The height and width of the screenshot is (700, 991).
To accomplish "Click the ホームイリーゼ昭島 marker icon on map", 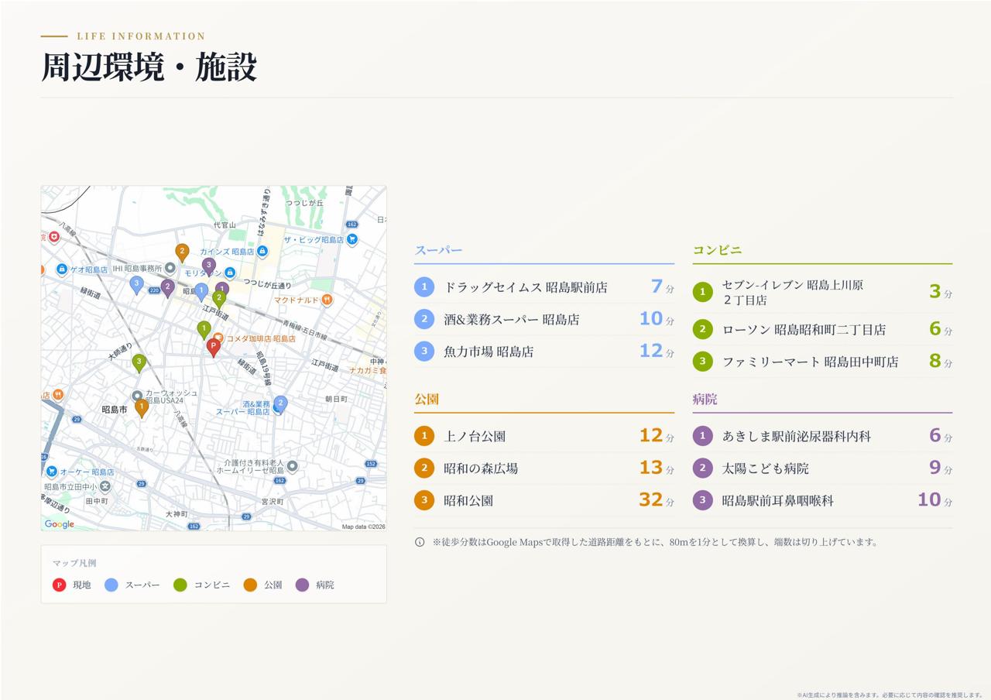I will (x=292, y=466).
